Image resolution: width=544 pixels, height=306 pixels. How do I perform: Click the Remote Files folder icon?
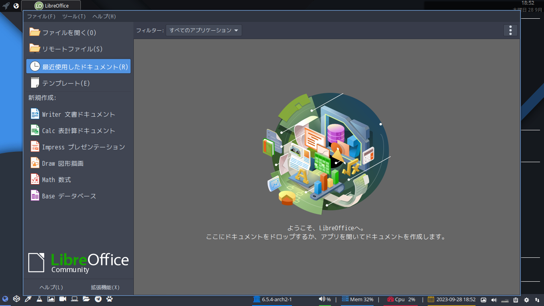tap(35, 49)
